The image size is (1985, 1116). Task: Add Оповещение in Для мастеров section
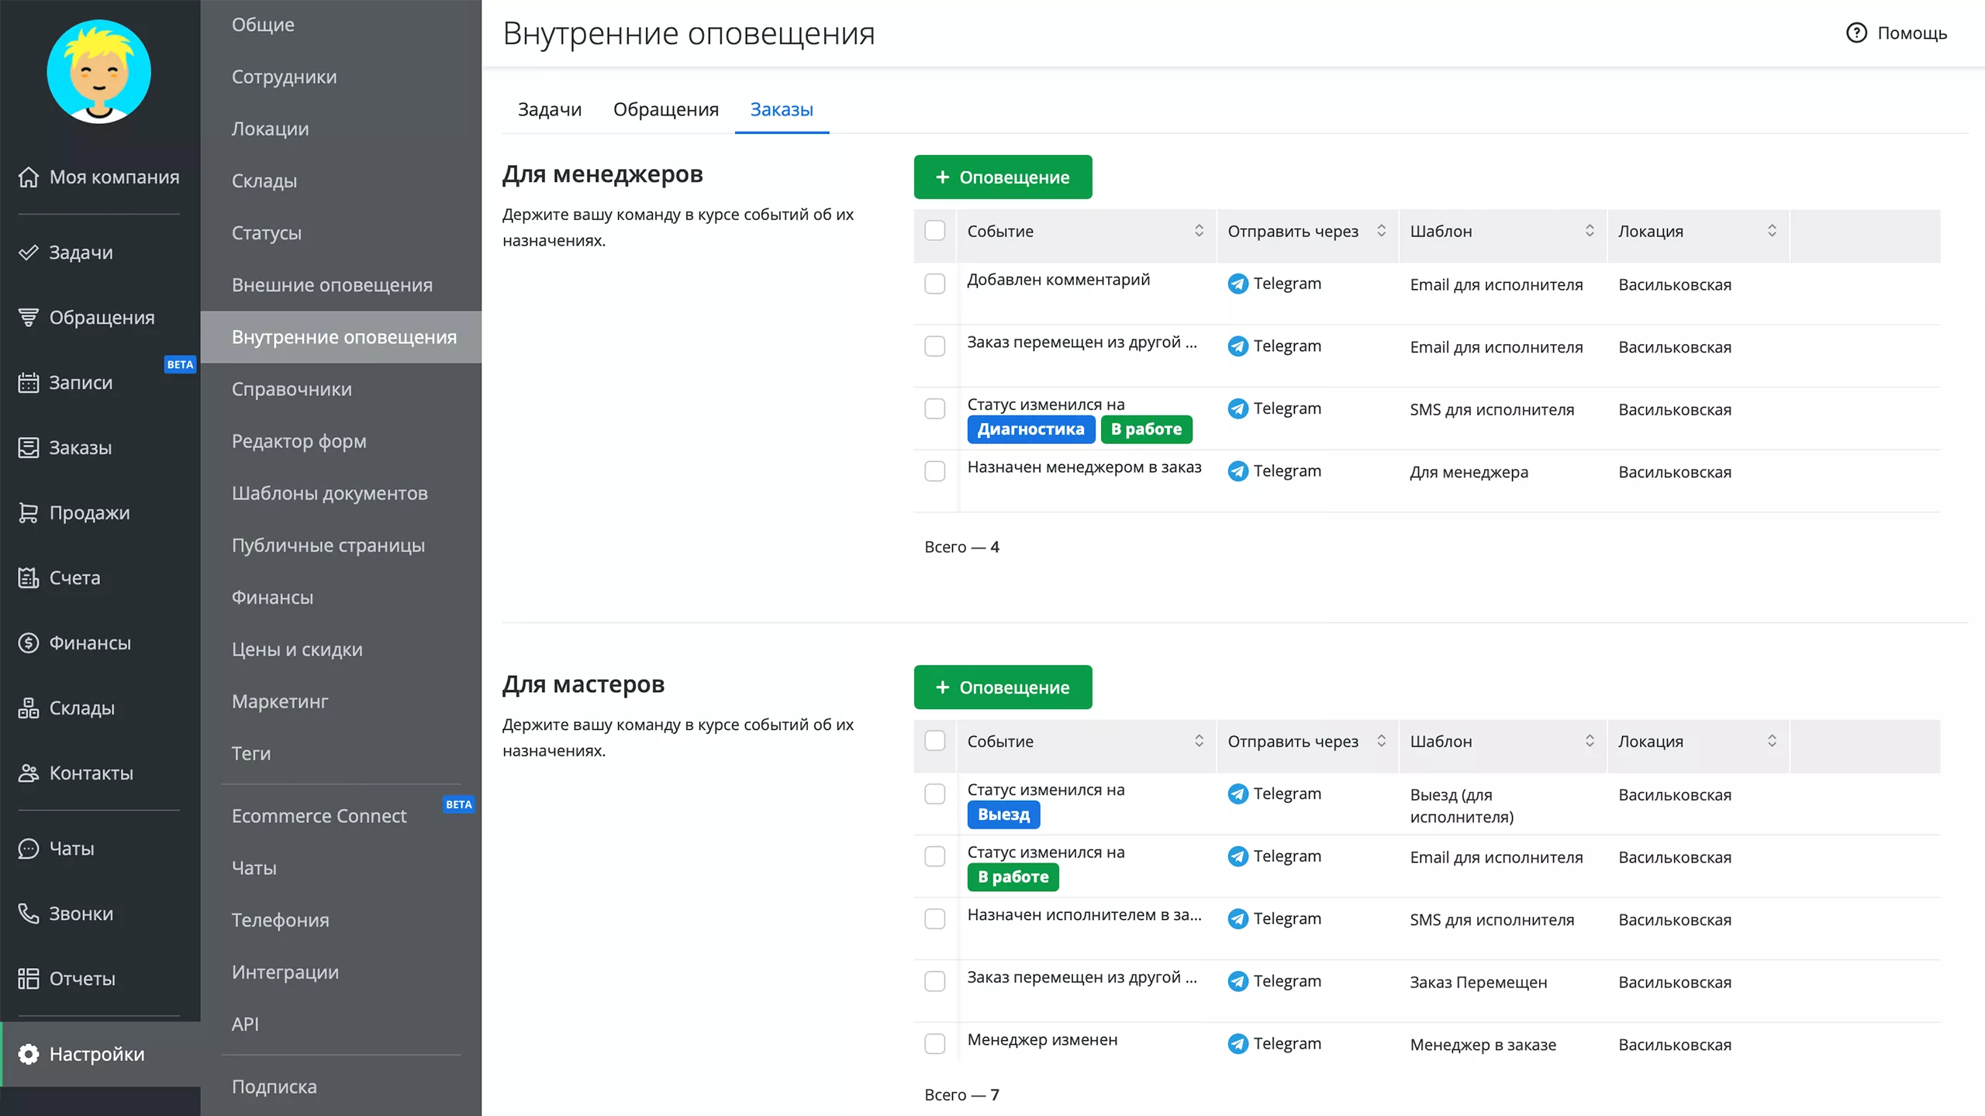1003,687
